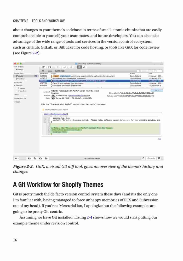Viewport: 183px width, 261px height.
Task: Click the create branch toolbar icon
Action: pos(43,67)
